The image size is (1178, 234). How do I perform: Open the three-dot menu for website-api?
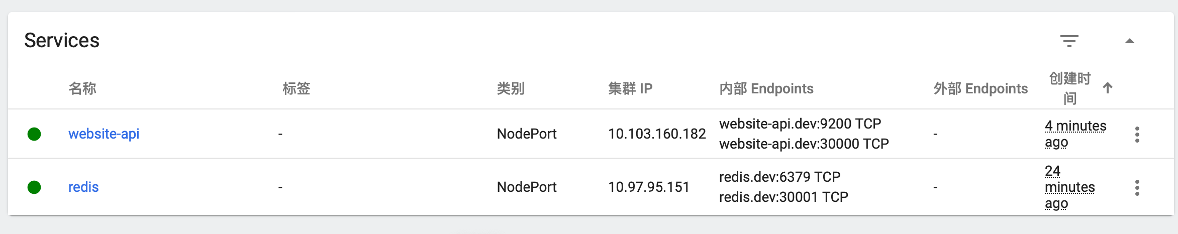click(1137, 134)
